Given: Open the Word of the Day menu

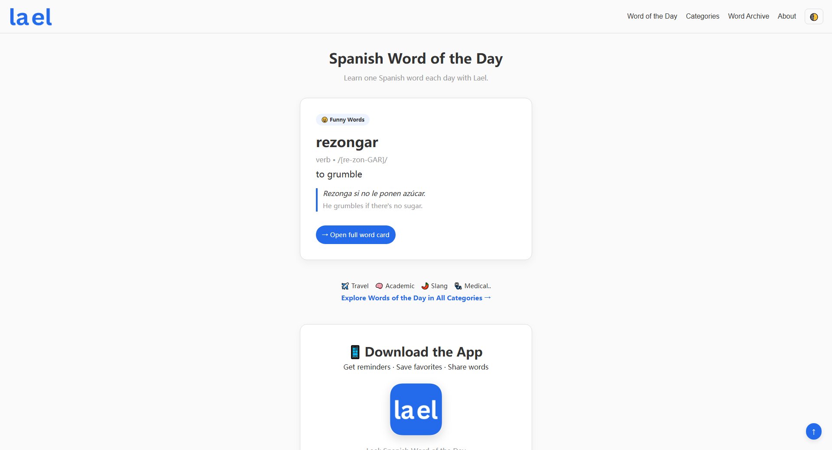Looking at the screenshot, I should click(x=652, y=16).
